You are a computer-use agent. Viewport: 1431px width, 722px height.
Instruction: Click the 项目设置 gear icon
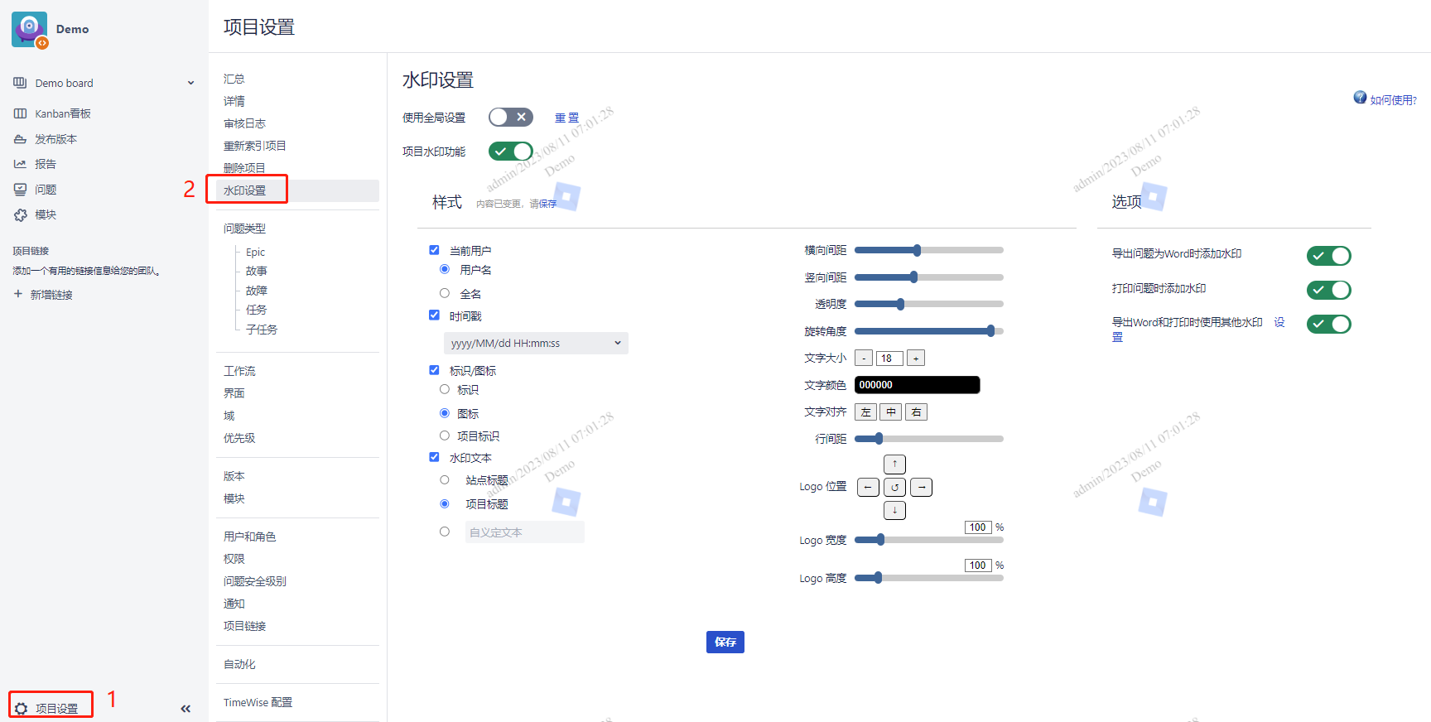(x=22, y=709)
